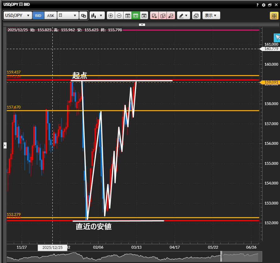This screenshot has height=263, width=280.
Task: Open the chart type dropdown
Action: point(97,15)
